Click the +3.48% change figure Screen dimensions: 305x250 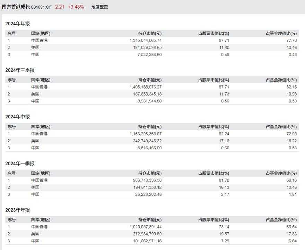click(x=76, y=7)
